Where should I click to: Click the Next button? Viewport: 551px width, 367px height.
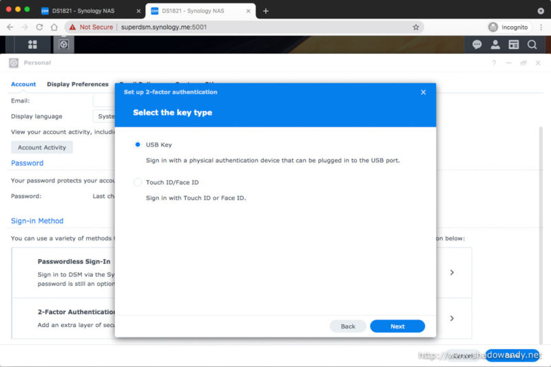tap(397, 326)
